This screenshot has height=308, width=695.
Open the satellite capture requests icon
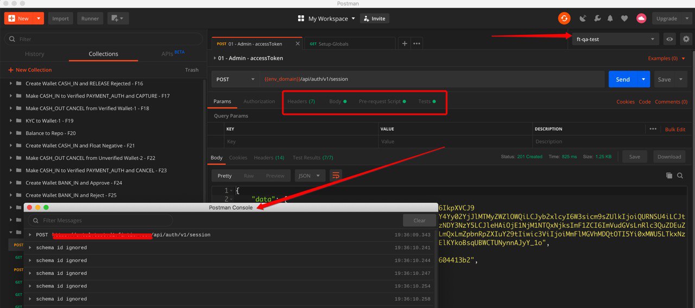(x=583, y=18)
